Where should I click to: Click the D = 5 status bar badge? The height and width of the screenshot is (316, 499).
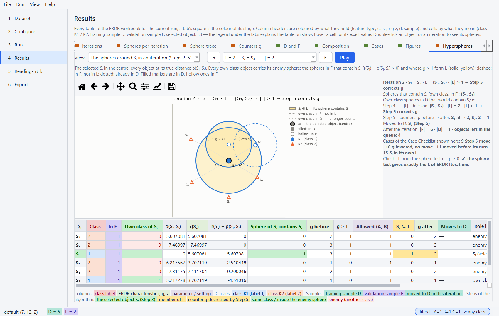(x=54, y=312)
